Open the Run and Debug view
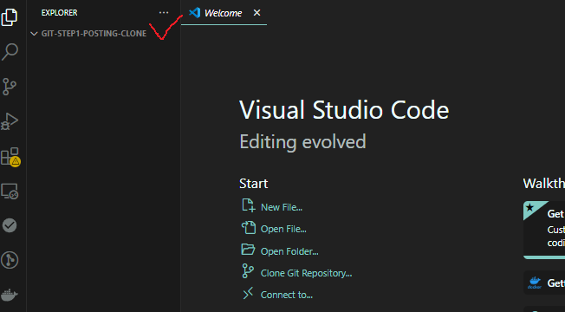The image size is (565, 312). (10, 121)
